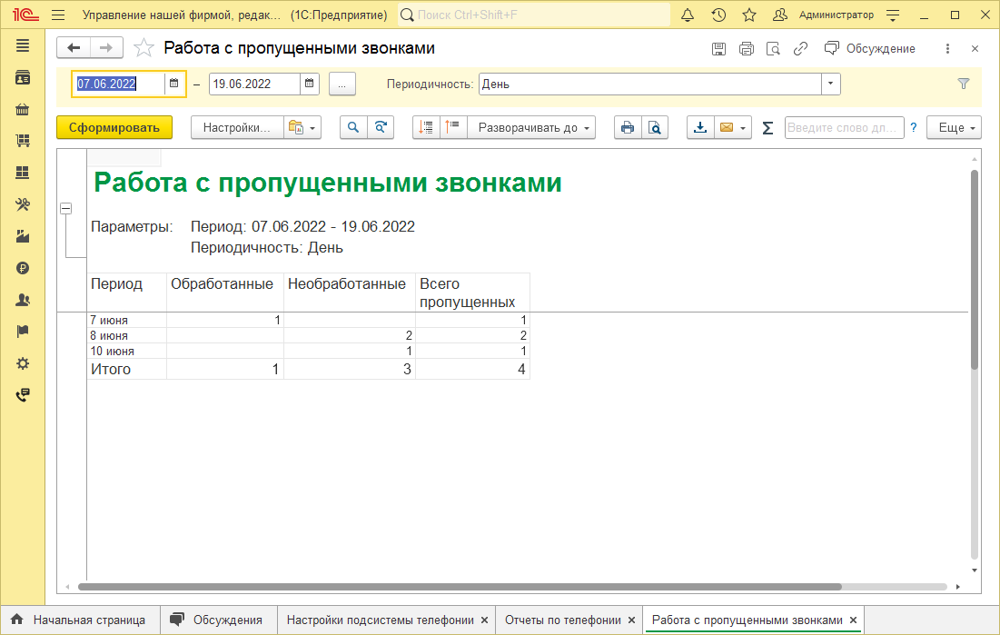Image resolution: width=1000 pixels, height=635 pixels.
Task: Open the Настройки... report settings
Action: coord(236,128)
